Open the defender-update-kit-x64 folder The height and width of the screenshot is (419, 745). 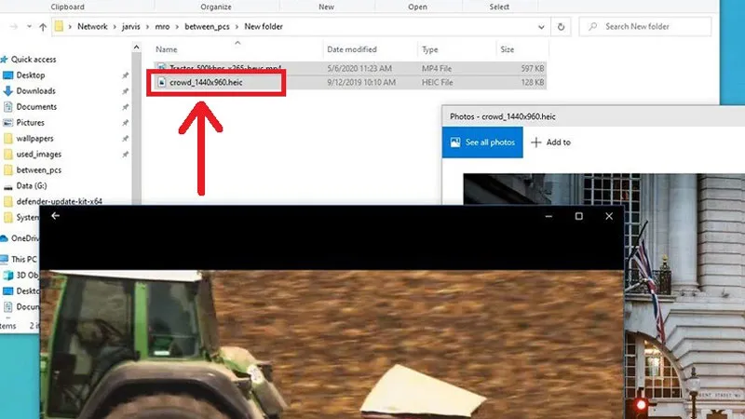point(59,201)
